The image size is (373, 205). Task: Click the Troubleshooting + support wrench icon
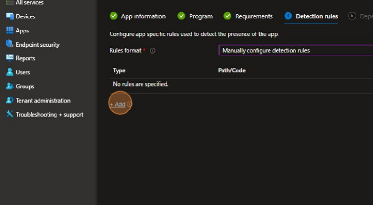pyautogui.click(x=9, y=115)
